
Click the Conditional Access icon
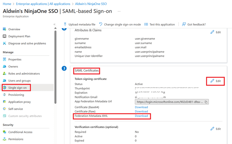pyautogui.click(x=4, y=132)
